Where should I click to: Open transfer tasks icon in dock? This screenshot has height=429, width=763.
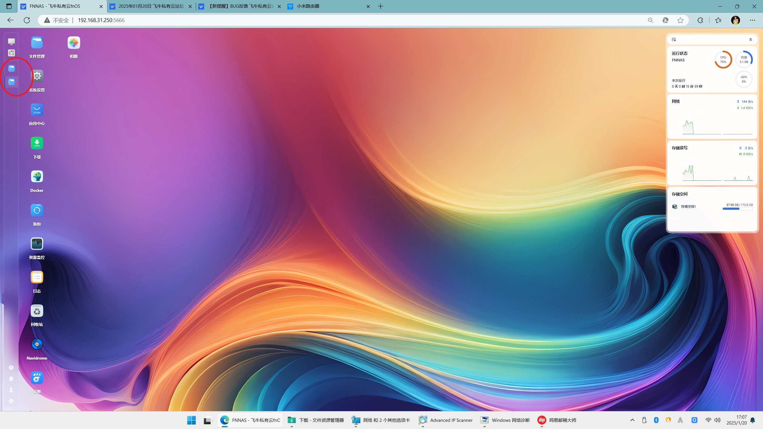11,368
